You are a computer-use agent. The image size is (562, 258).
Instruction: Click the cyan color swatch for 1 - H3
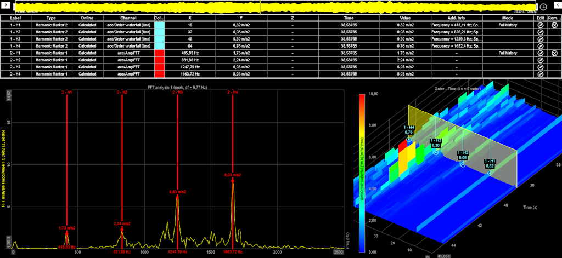click(x=160, y=39)
